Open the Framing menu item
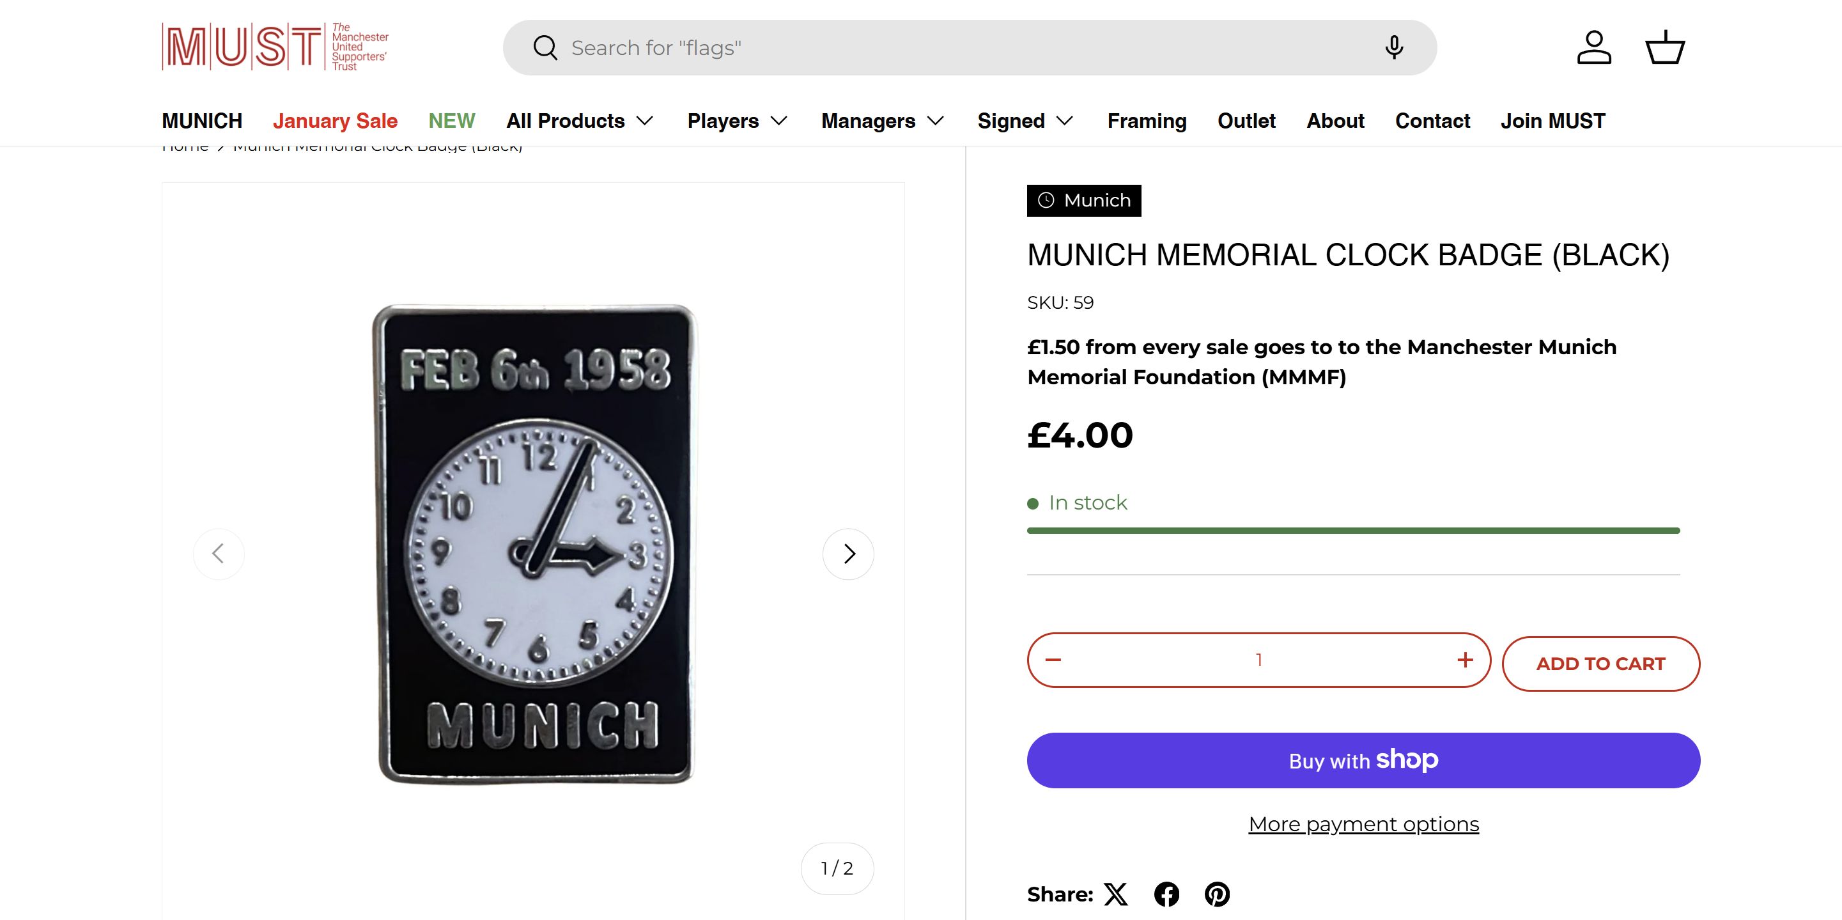Viewport: 1842px width, 920px height. pyautogui.click(x=1147, y=121)
